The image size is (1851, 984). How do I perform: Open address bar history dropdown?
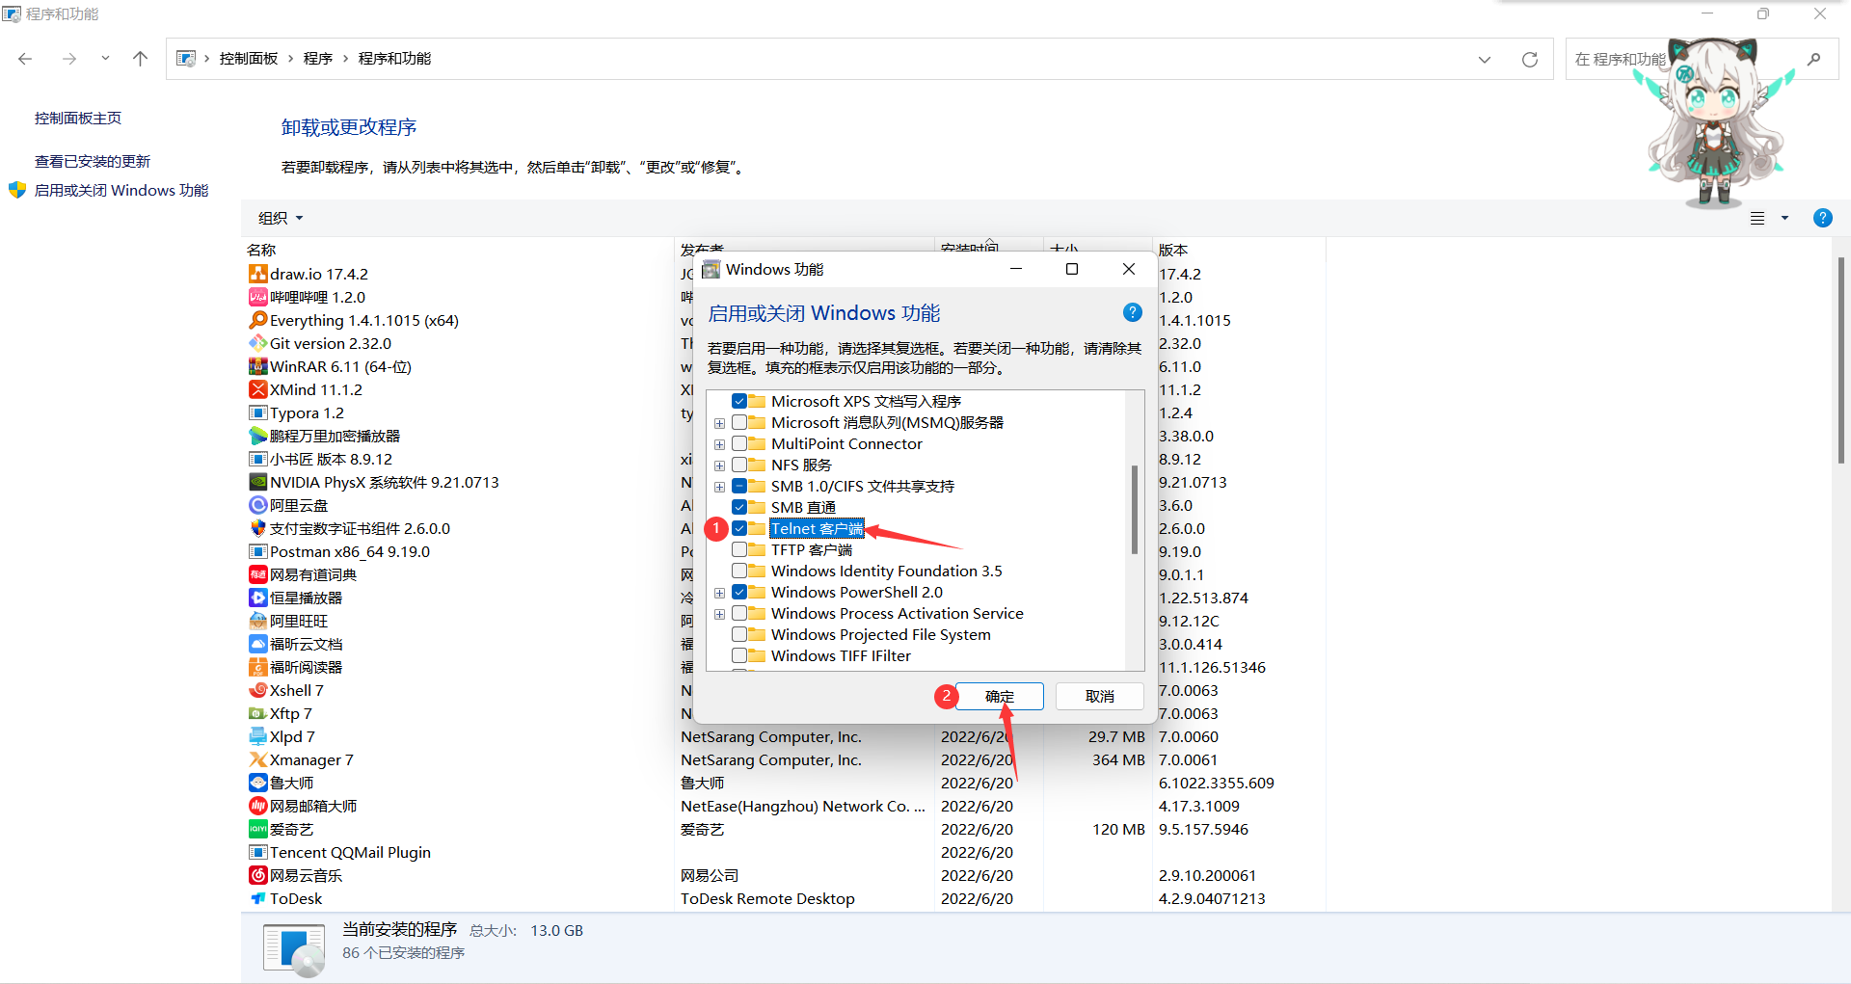click(x=1485, y=60)
